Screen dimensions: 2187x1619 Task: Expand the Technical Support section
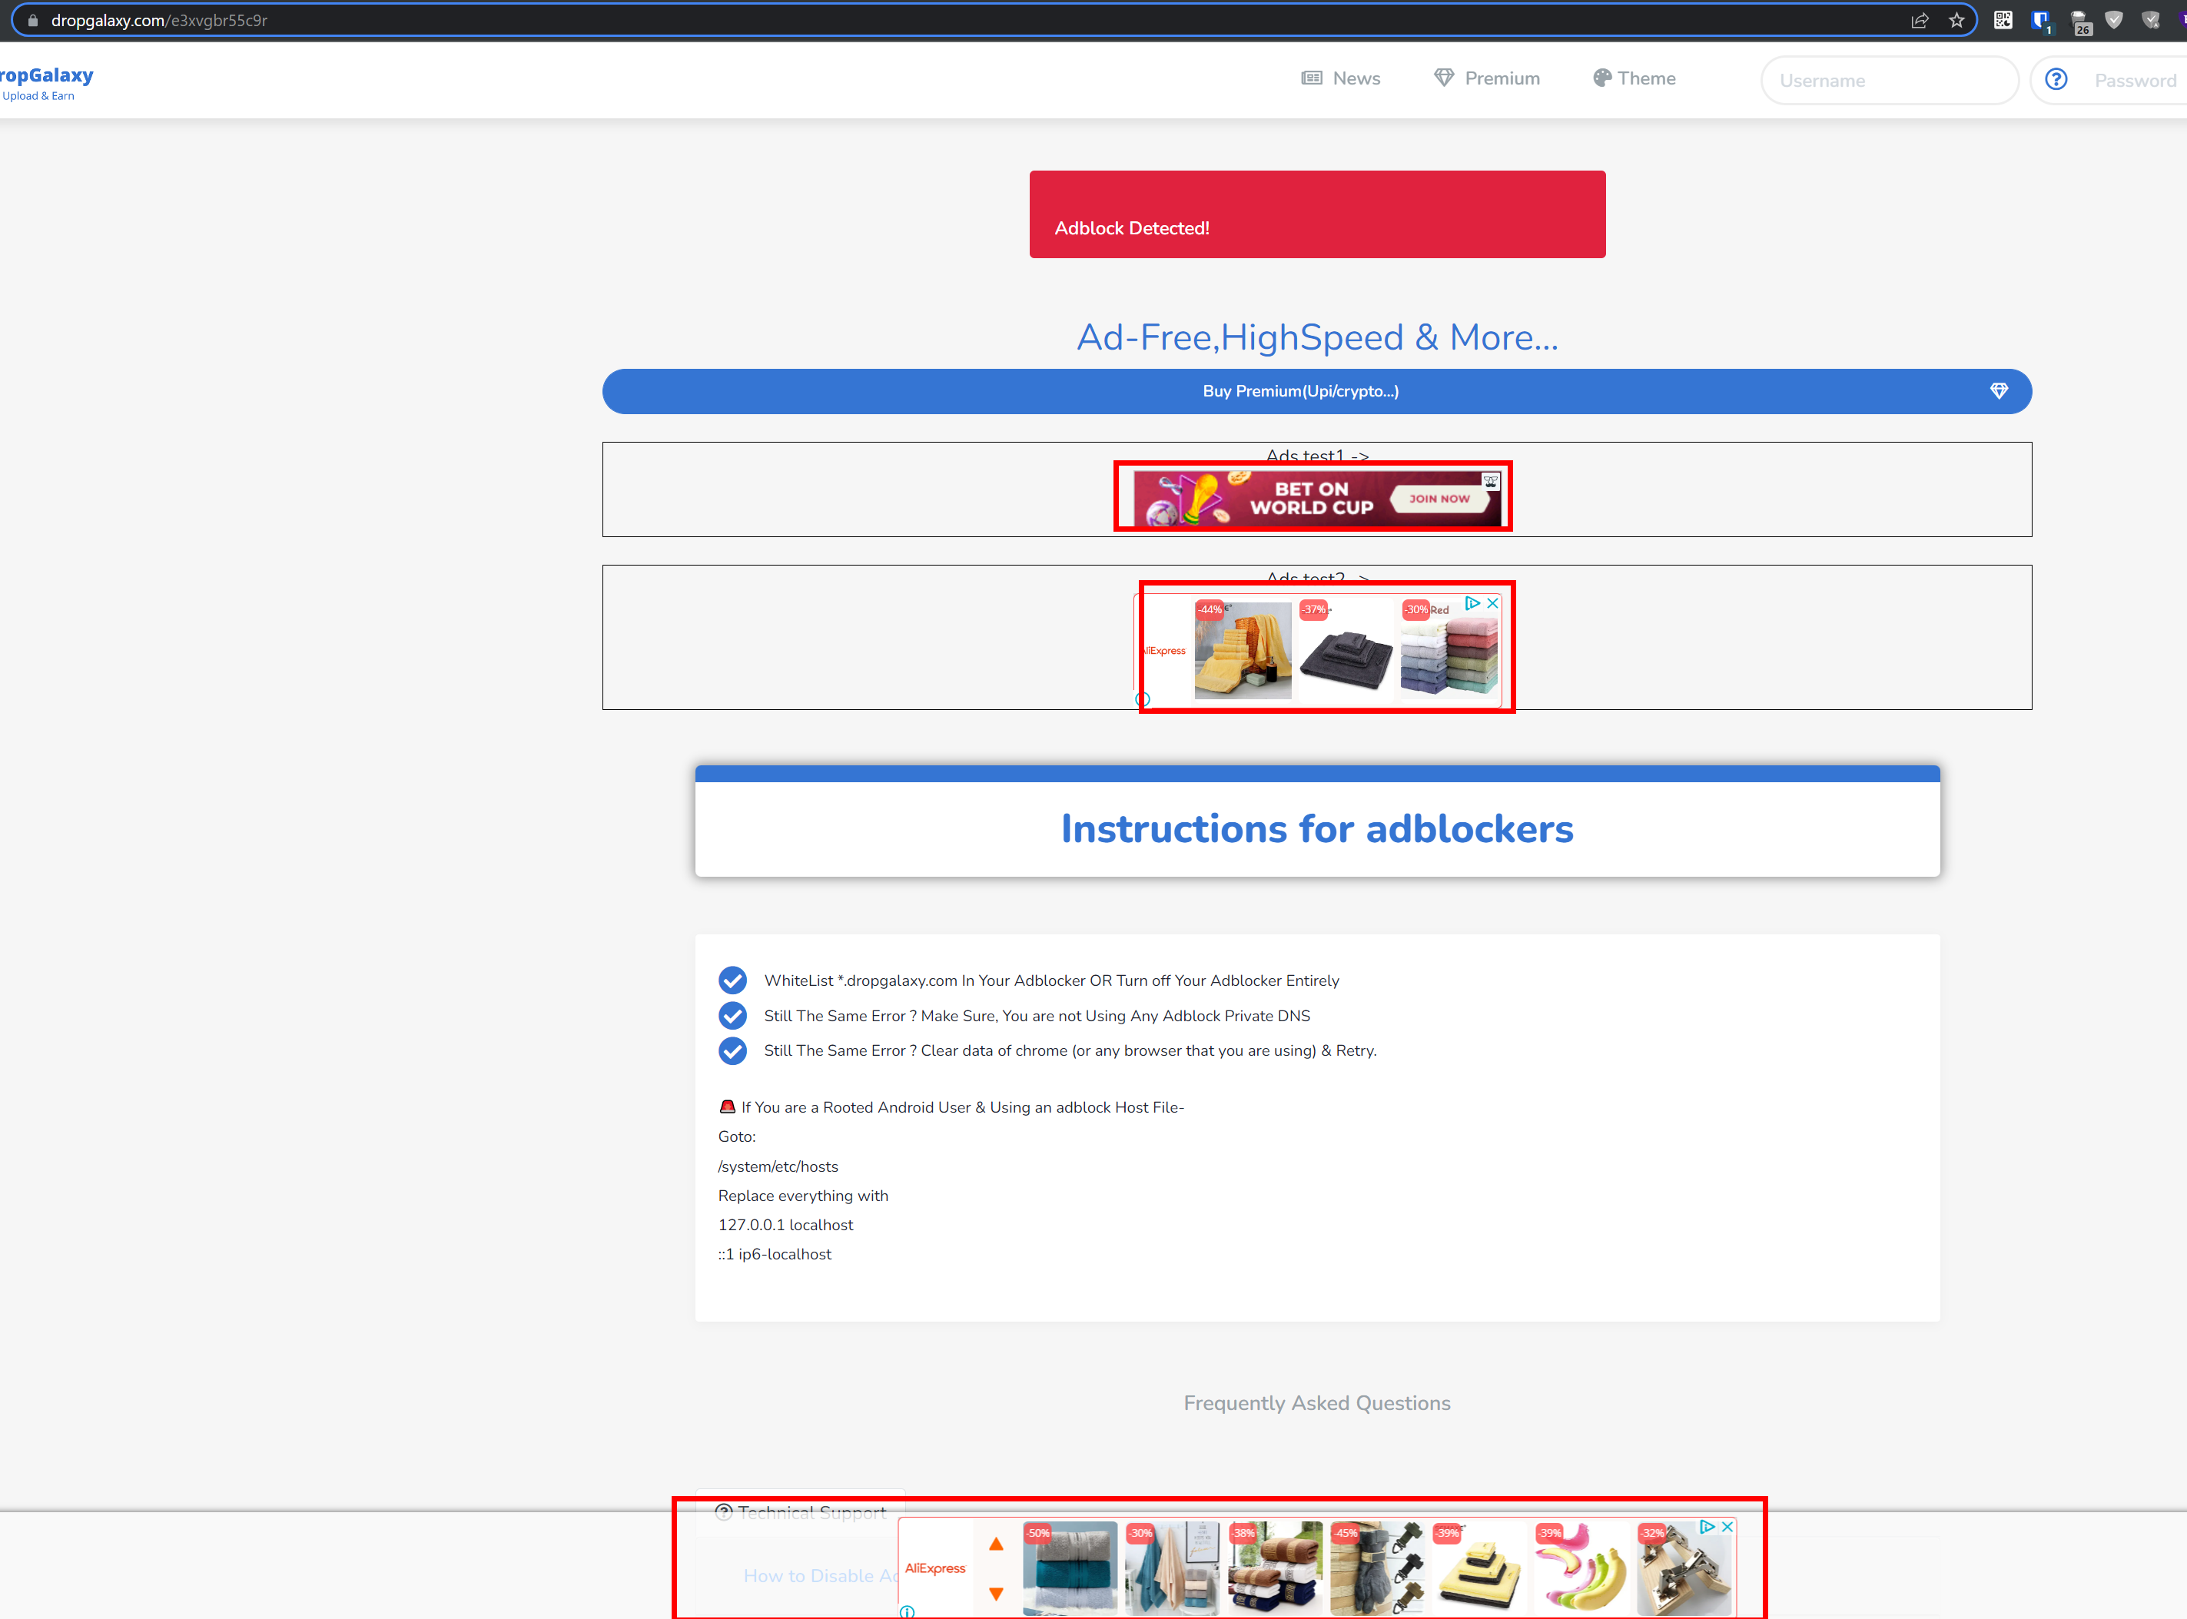tap(801, 1512)
